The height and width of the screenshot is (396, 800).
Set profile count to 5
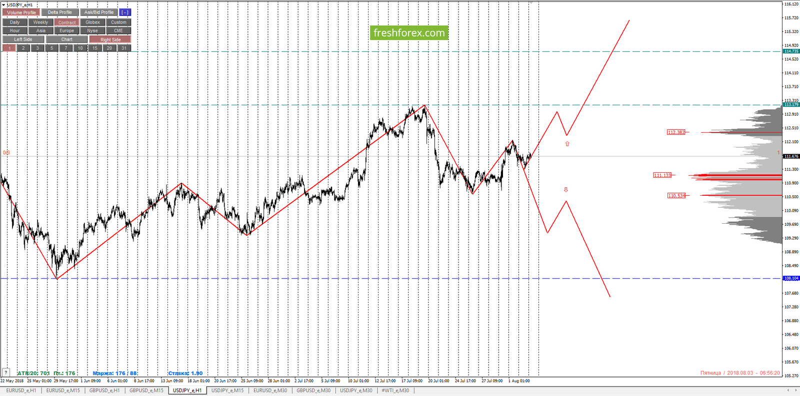pos(52,48)
